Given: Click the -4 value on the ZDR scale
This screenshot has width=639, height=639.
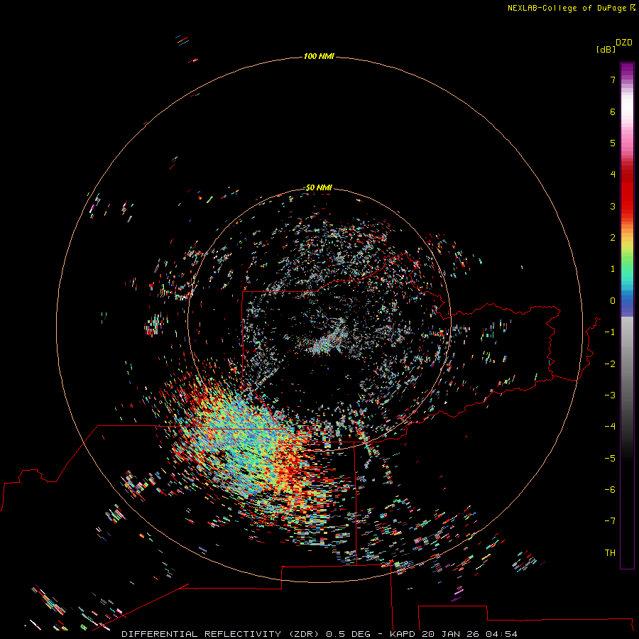Looking at the screenshot, I should tap(610, 426).
